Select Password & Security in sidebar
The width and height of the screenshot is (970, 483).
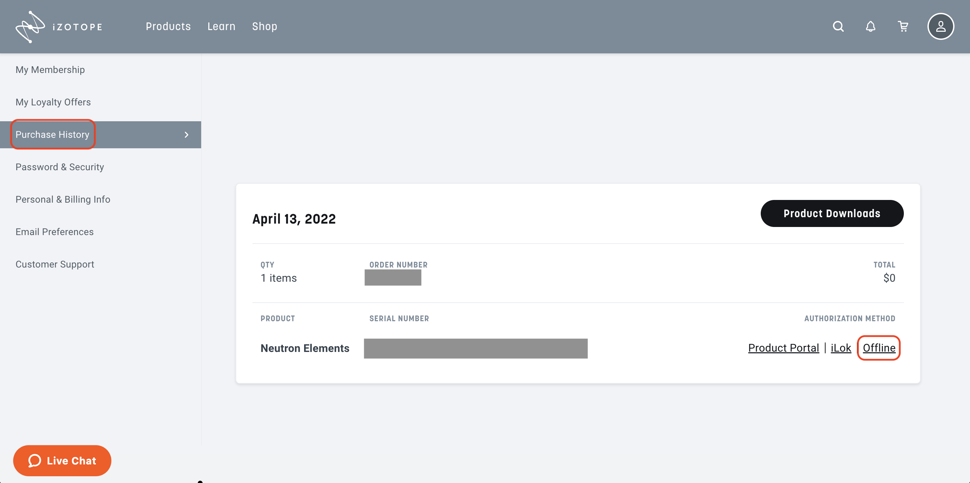pyautogui.click(x=59, y=167)
